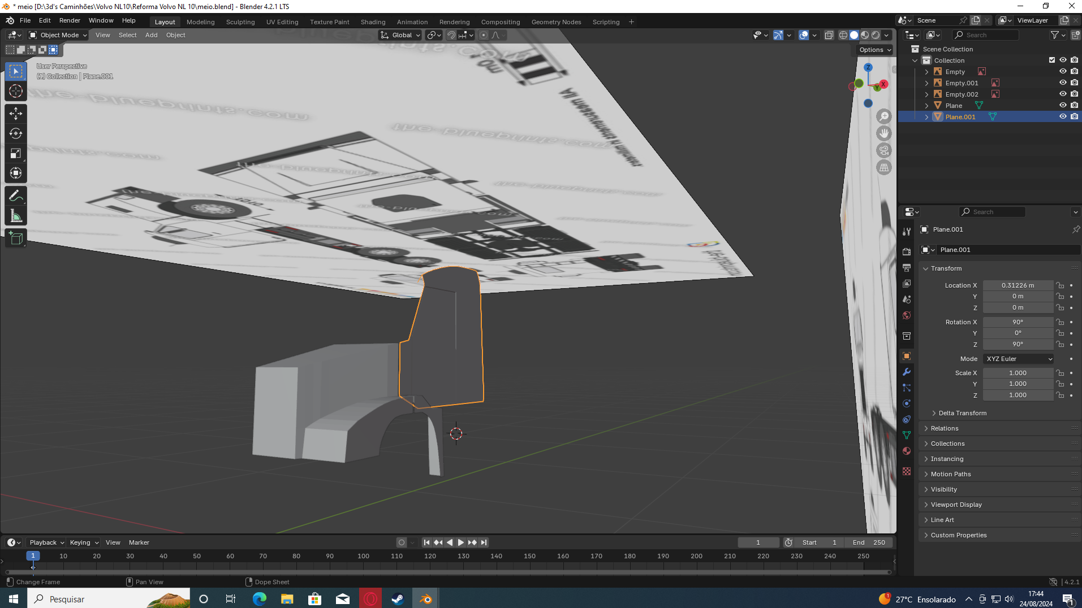Select Plane in the outliner
Viewport: 1082px width, 608px height.
tap(954, 106)
